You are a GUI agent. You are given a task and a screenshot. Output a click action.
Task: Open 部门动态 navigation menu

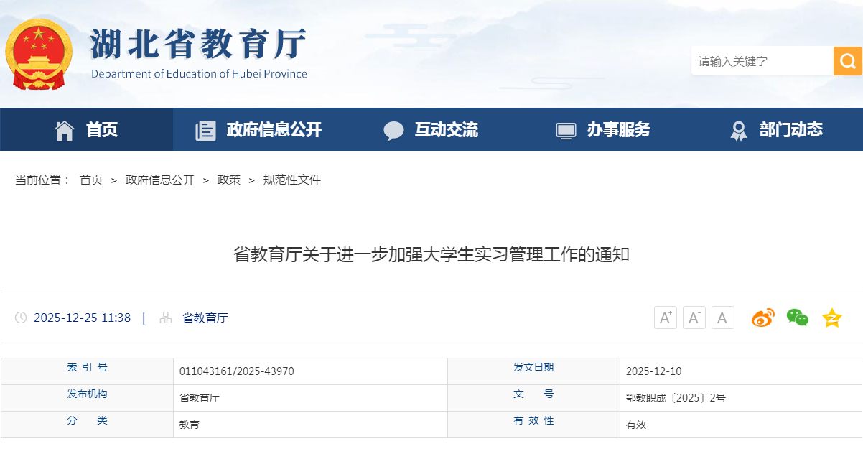pyautogui.click(x=790, y=130)
